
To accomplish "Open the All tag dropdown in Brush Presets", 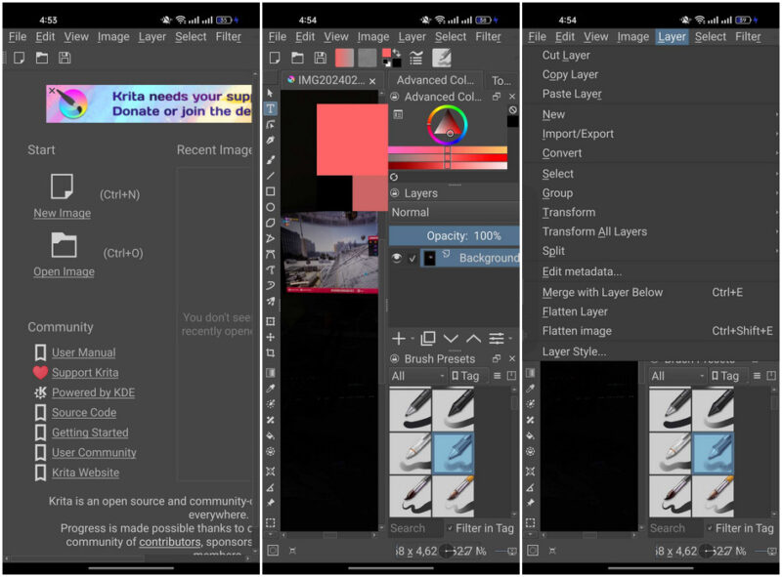I will (415, 376).
